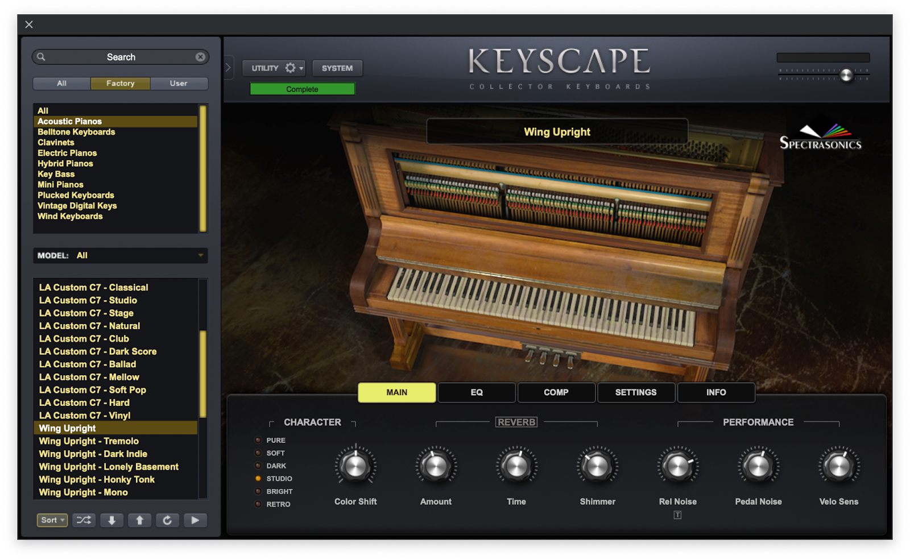Image resolution: width=910 pixels, height=560 pixels.
Task: Click the play audition arrow button
Action: [x=195, y=520]
